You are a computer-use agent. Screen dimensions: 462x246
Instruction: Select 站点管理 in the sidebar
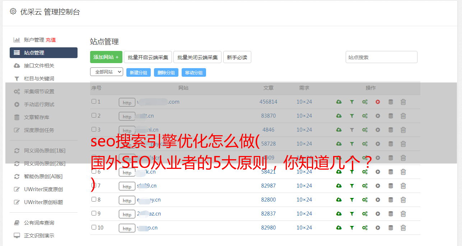pos(43,53)
